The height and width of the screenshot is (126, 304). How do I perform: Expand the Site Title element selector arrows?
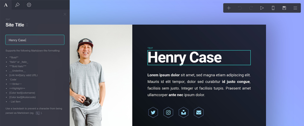(x=27, y=25)
